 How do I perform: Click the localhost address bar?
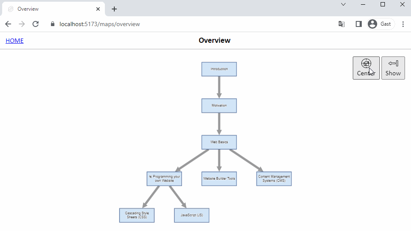171,24
